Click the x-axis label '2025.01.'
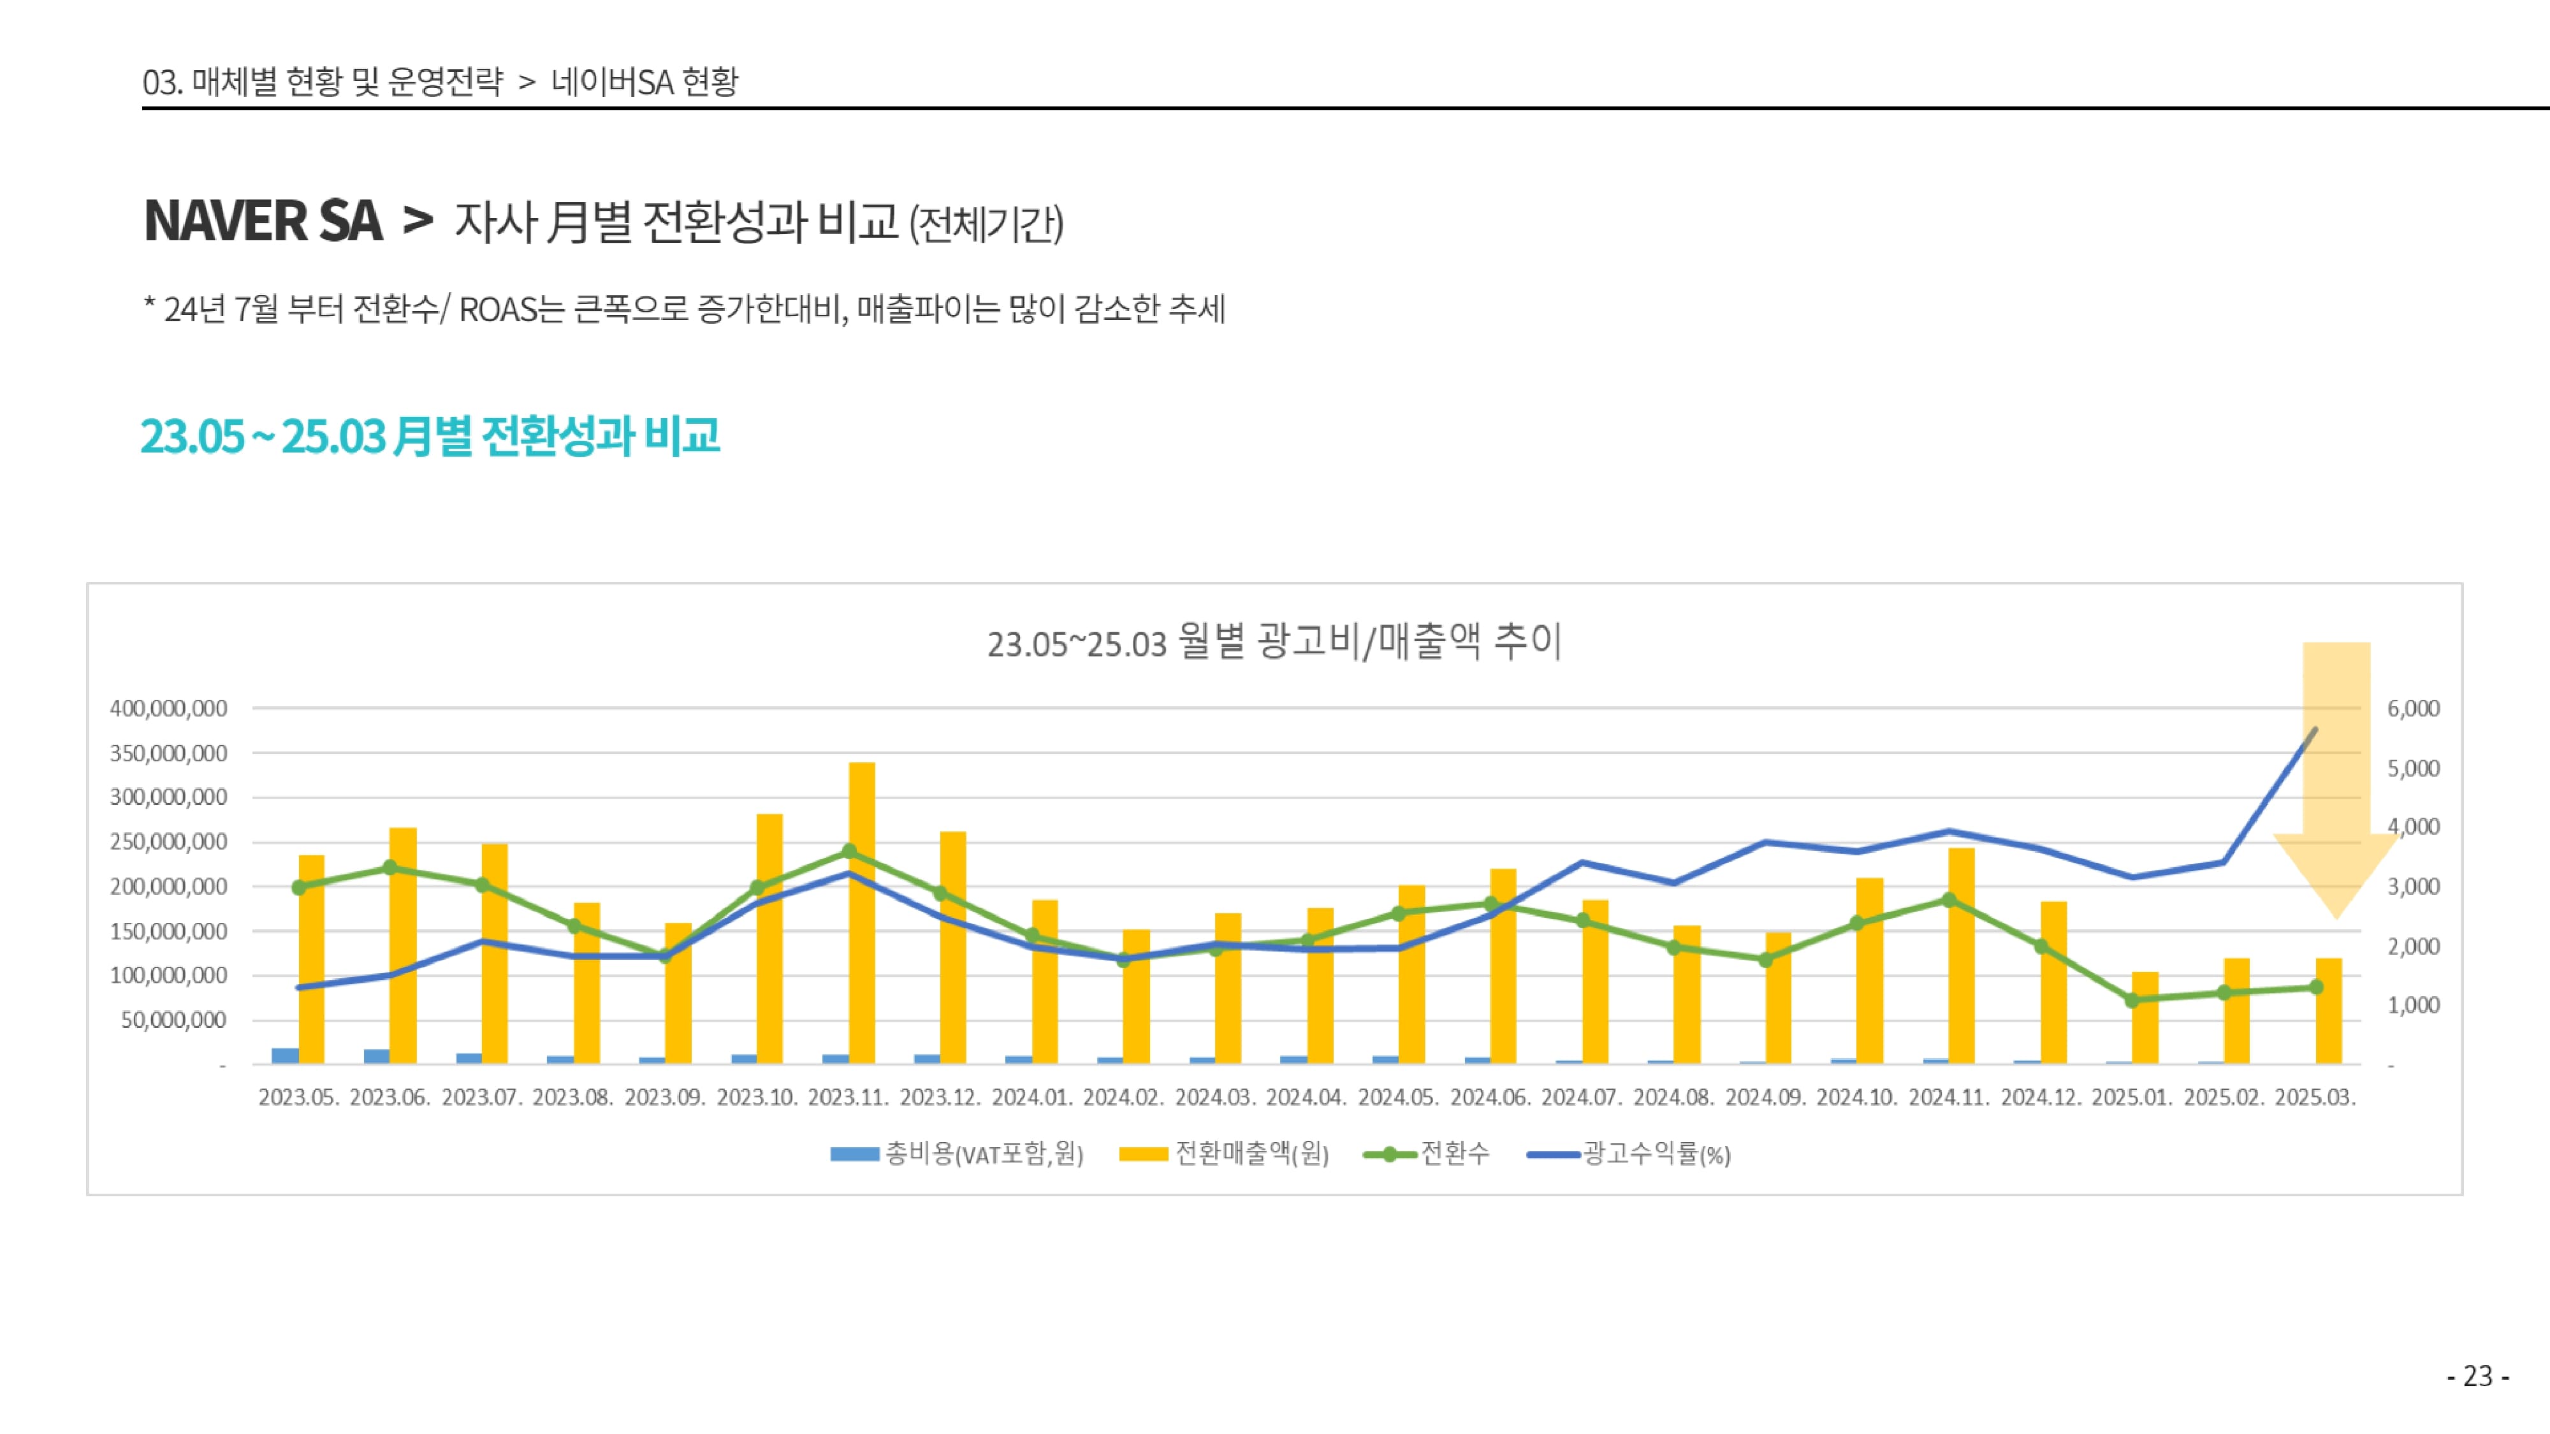The image size is (2550, 1434). pos(2132,1097)
